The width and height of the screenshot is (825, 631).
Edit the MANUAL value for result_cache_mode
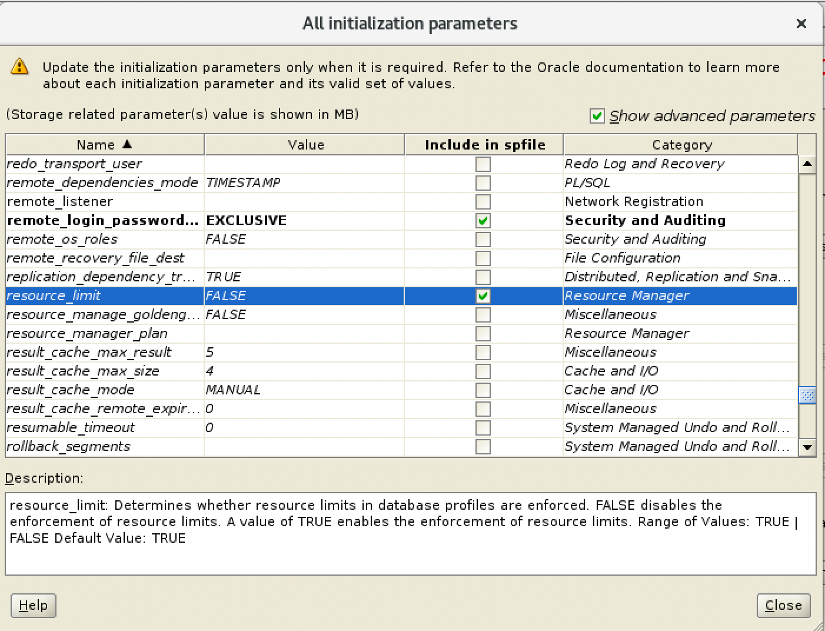click(x=304, y=390)
